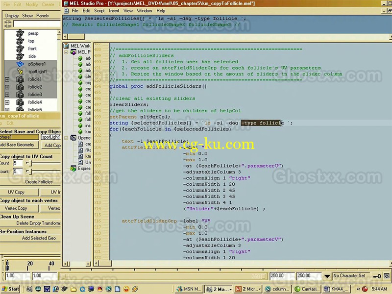Click the side camera icon in Outliner
This screenshot has height=294, width=392.
pos(20,56)
